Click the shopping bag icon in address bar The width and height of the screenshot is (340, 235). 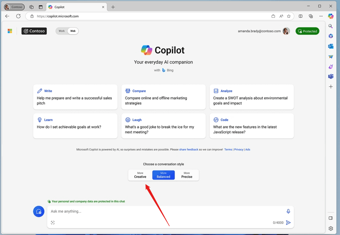point(273,16)
